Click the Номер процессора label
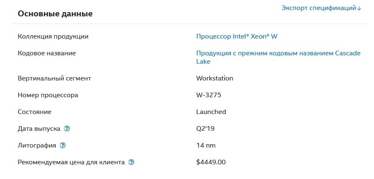Screen dimensions: 374x179 pyautogui.click(x=48, y=95)
